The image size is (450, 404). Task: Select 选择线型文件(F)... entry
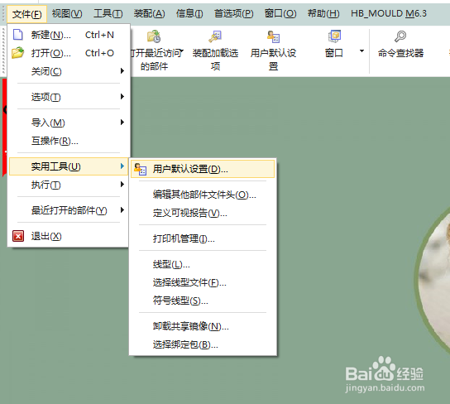[203, 282]
